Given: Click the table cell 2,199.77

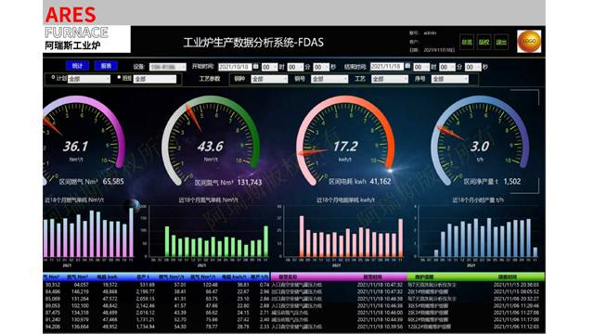Looking at the screenshot, I should coord(145,292).
